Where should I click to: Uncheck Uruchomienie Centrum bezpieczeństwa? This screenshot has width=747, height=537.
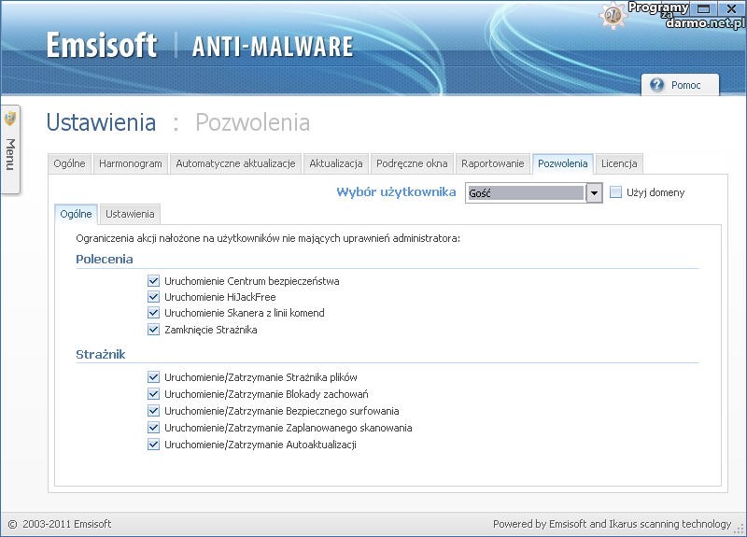click(154, 281)
